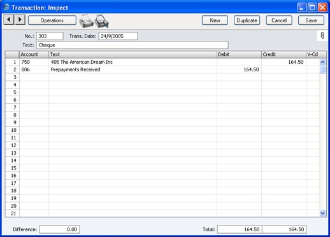Click the Duplicate button
The height and width of the screenshot is (237, 330).
tap(247, 20)
